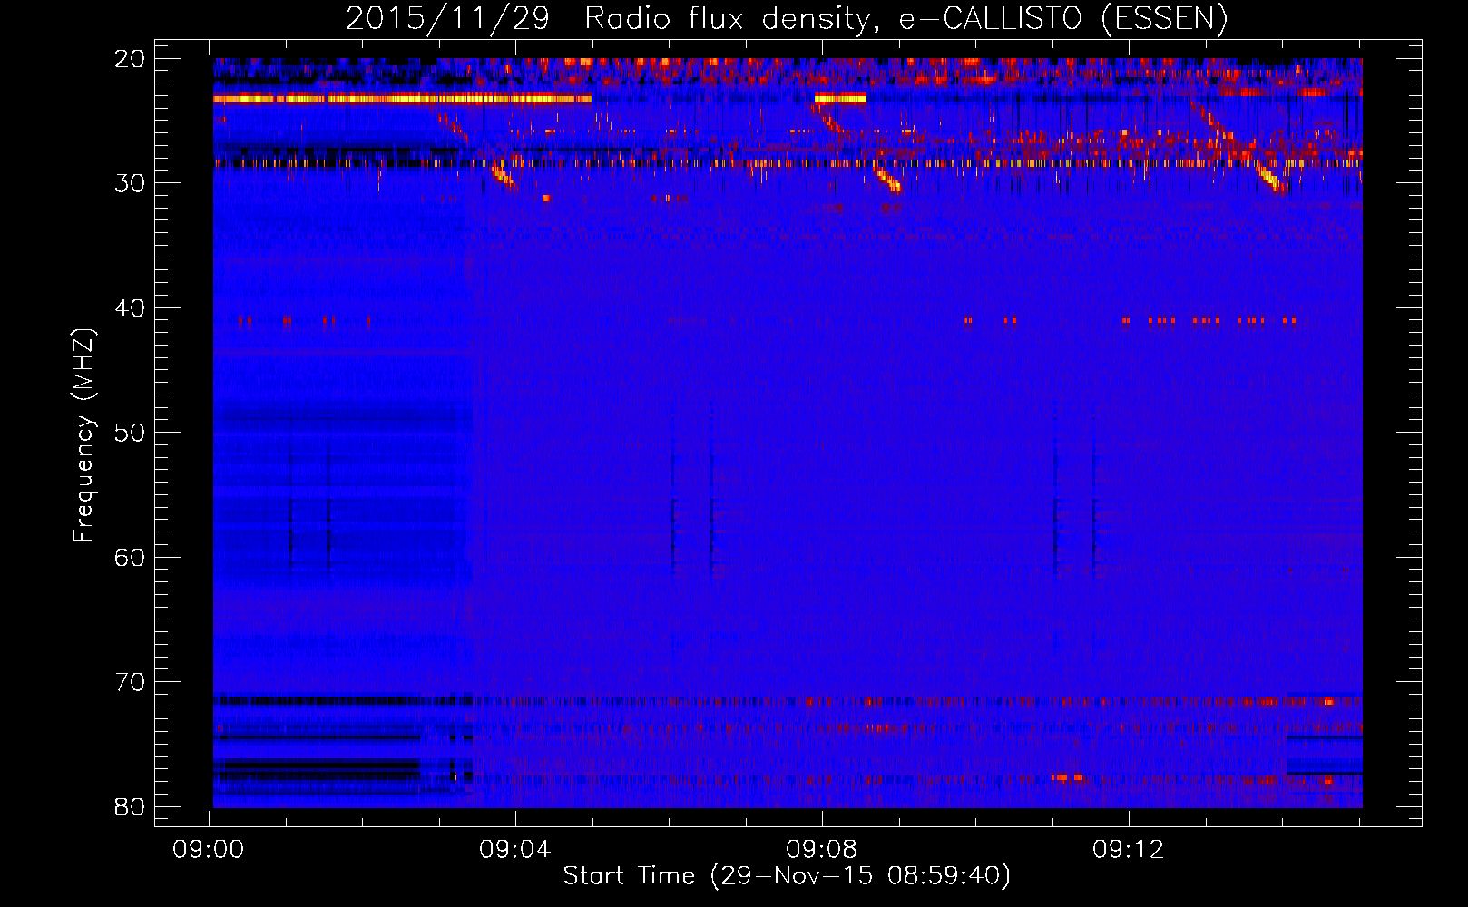
Task: Click the frequency tick label 30
Action: click(131, 183)
